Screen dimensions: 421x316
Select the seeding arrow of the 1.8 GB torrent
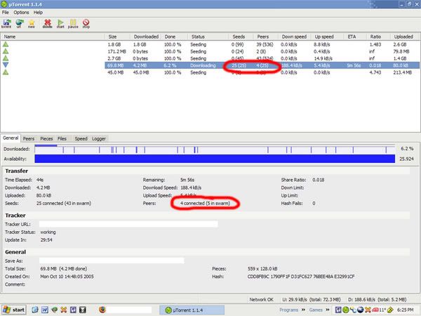(6, 44)
